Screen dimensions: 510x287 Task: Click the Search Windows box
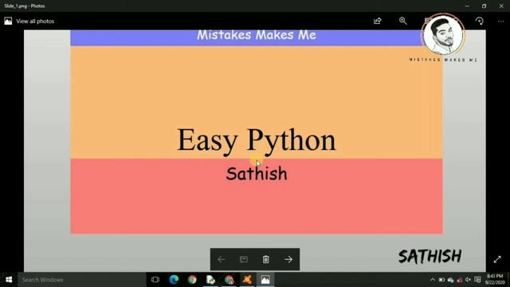(81, 280)
